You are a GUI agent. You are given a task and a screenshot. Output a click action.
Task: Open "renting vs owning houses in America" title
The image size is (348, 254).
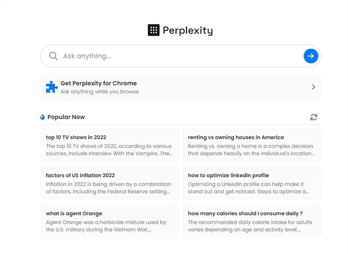[236, 137]
